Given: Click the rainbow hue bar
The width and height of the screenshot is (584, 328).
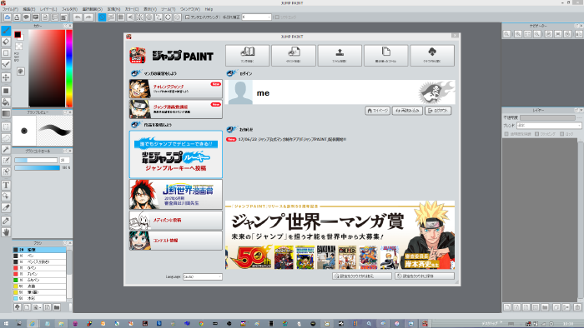Looking at the screenshot, I should pyautogui.click(x=69, y=68).
